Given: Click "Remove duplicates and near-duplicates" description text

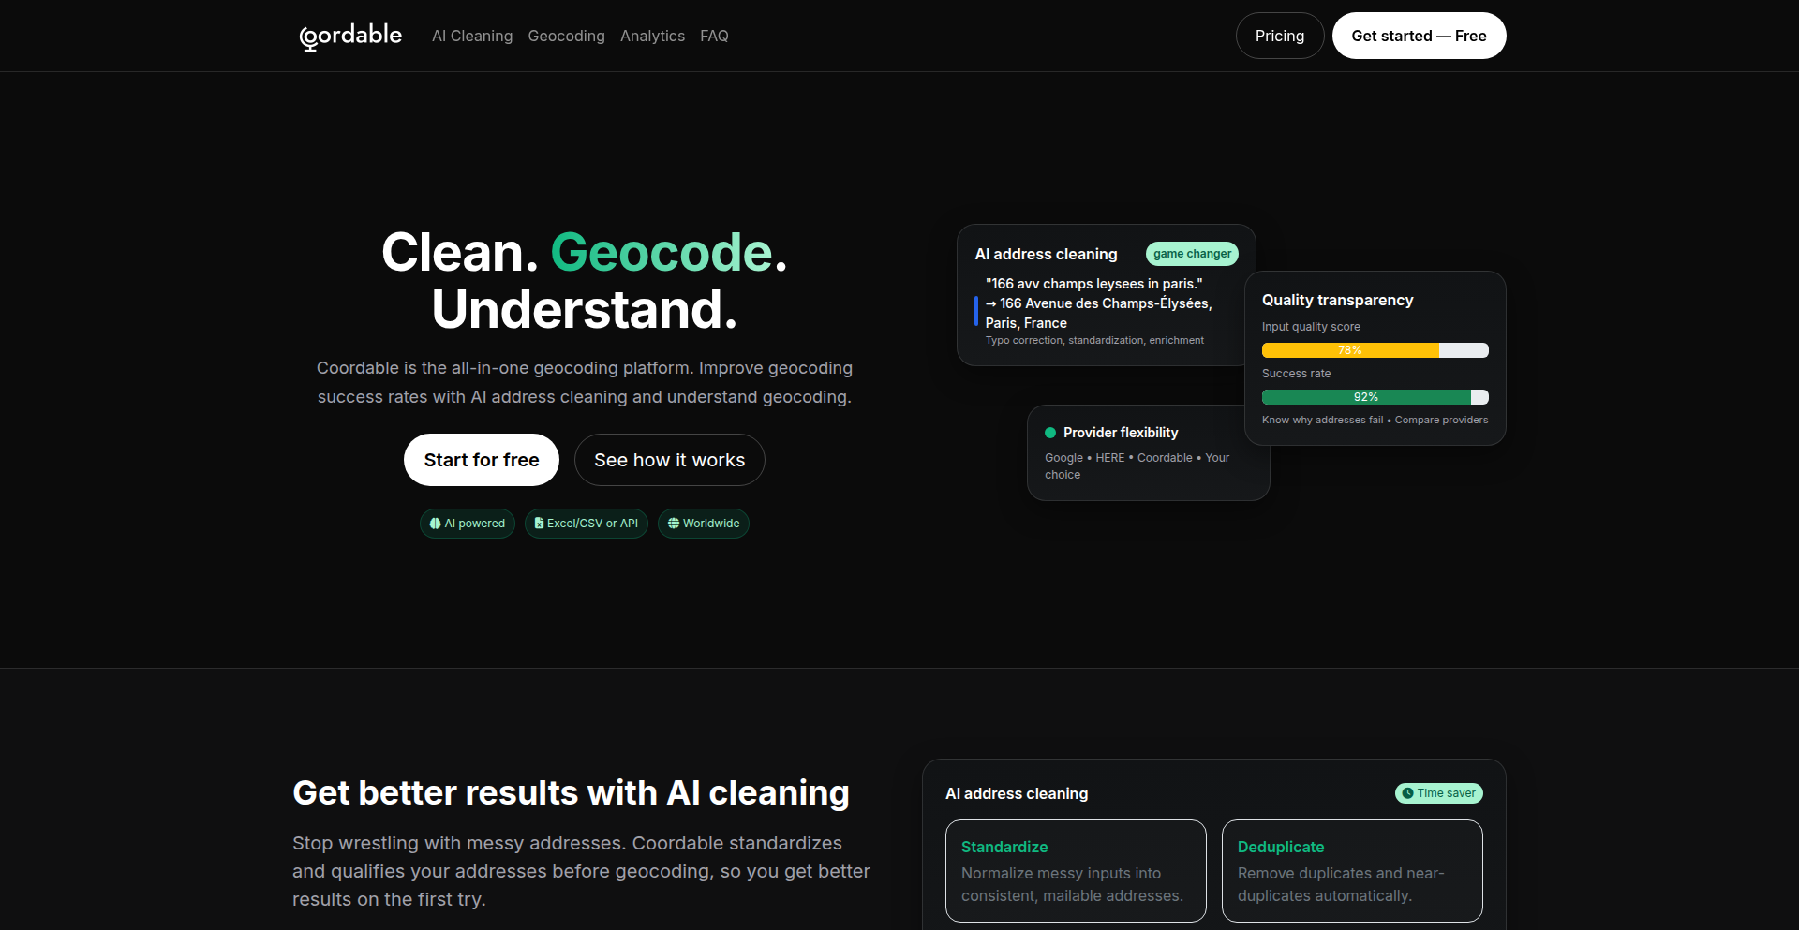Looking at the screenshot, I should point(1341,884).
